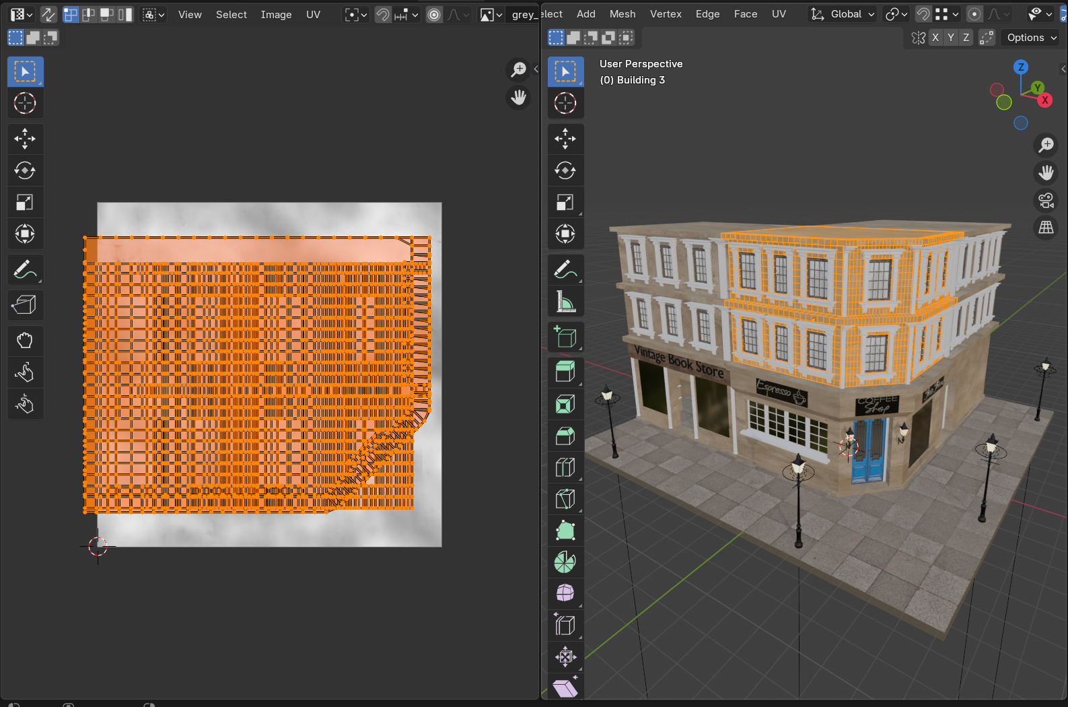
Task: Select the Cursor tool in the 3D viewport
Action: click(565, 103)
